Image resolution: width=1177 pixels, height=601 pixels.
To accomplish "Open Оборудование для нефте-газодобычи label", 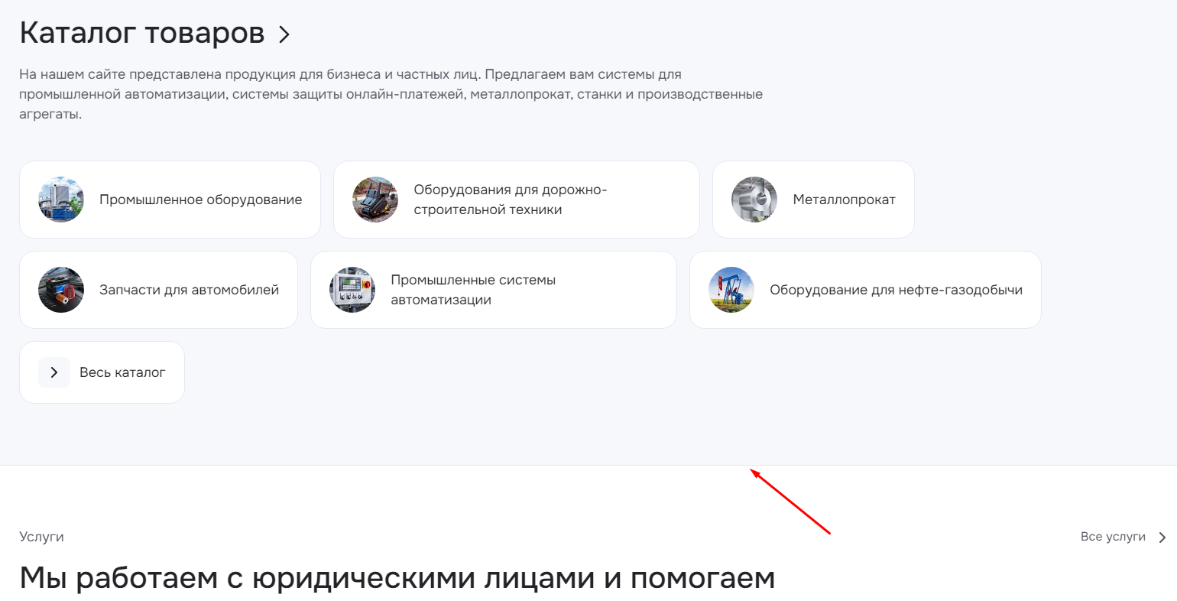I will click(x=896, y=290).
